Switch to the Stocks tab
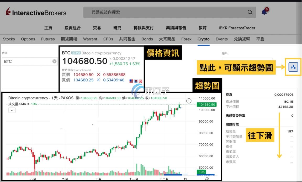 9,39
